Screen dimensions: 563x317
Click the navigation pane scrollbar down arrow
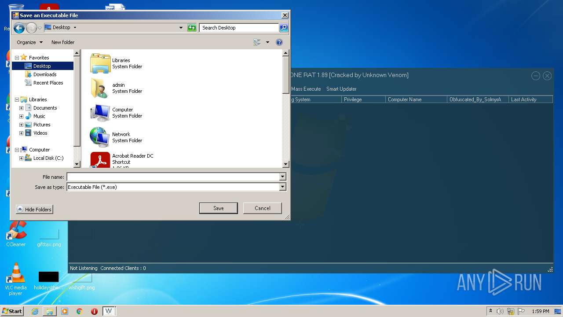(x=77, y=164)
